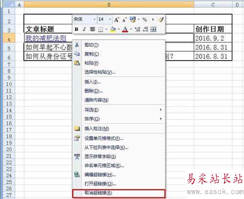Select row 10 header

tap(9, 84)
